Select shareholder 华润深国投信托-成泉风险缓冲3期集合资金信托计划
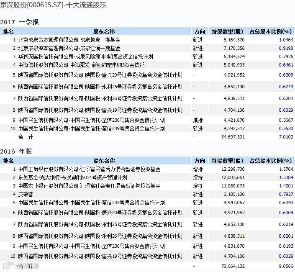295x272 pixels. pyautogui.click(x=86, y=56)
